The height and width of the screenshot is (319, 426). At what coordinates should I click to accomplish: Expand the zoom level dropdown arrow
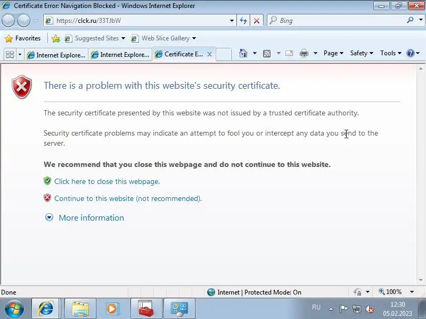(x=412, y=292)
